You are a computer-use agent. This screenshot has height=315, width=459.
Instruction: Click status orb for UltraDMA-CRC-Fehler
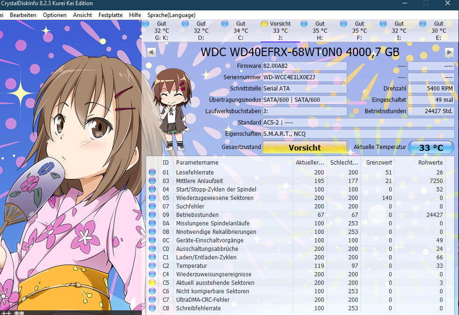pyautogui.click(x=152, y=300)
